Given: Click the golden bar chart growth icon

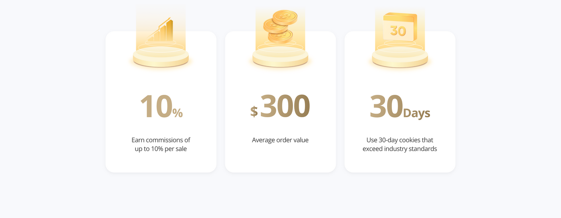Looking at the screenshot, I should click(x=161, y=30).
